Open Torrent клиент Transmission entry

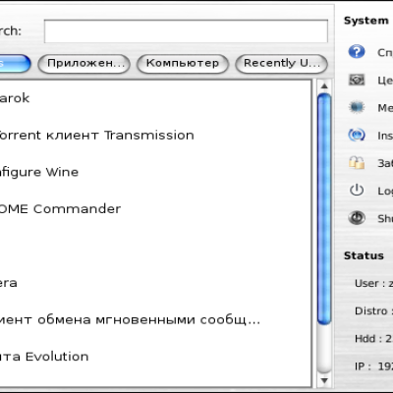97,135
